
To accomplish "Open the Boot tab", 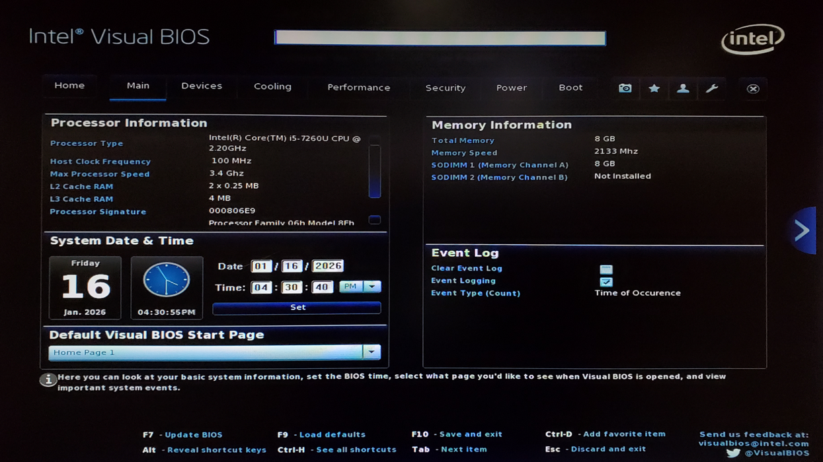I will pyautogui.click(x=570, y=88).
